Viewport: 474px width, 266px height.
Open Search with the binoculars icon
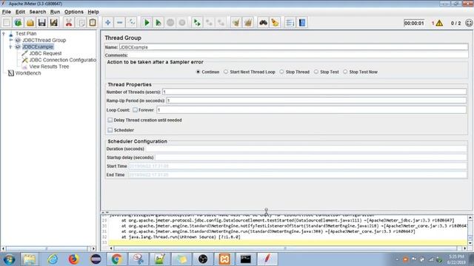pos(264,23)
